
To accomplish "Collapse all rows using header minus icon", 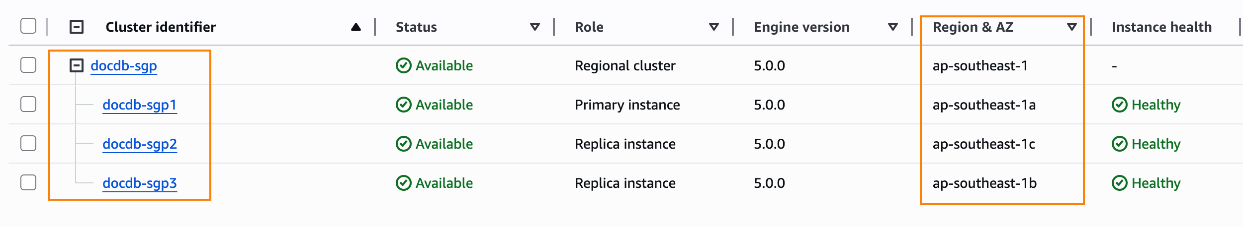I will pyautogui.click(x=77, y=27).
